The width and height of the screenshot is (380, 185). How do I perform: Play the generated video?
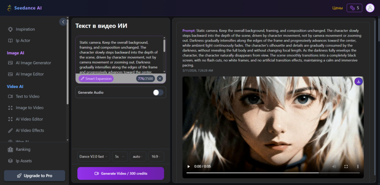189,166
